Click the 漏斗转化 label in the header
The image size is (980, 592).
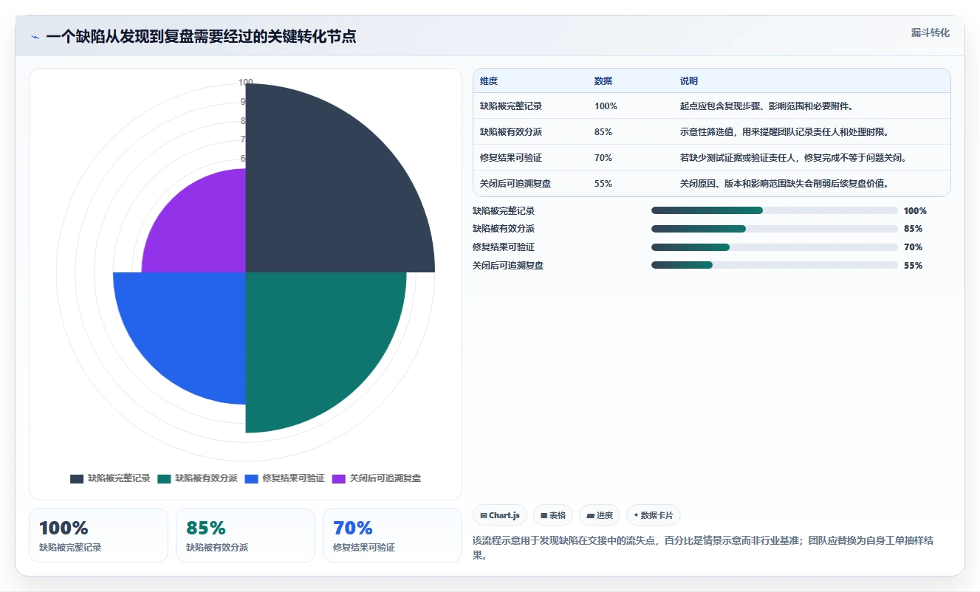pos(930,32)
